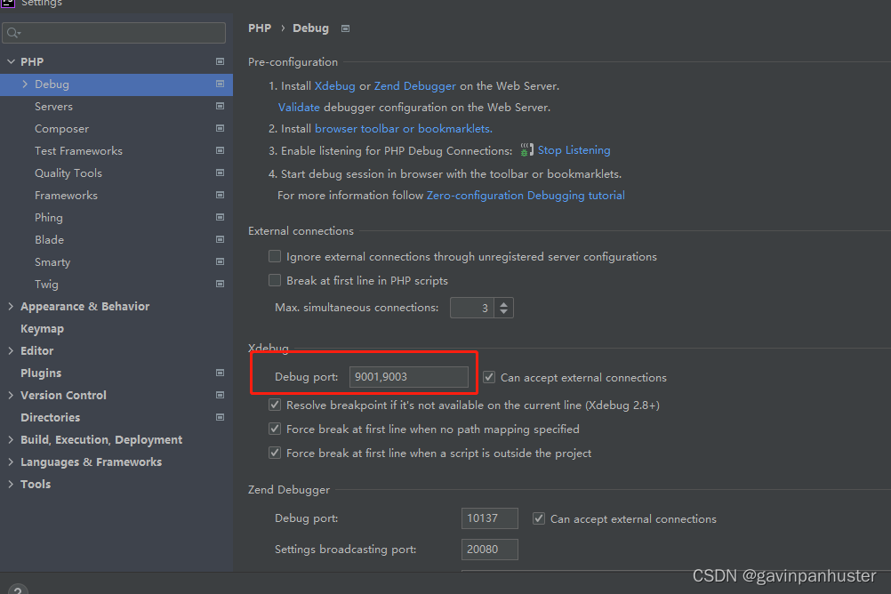
Task: Open the Xdebug install link
Action: pos(334,86)
